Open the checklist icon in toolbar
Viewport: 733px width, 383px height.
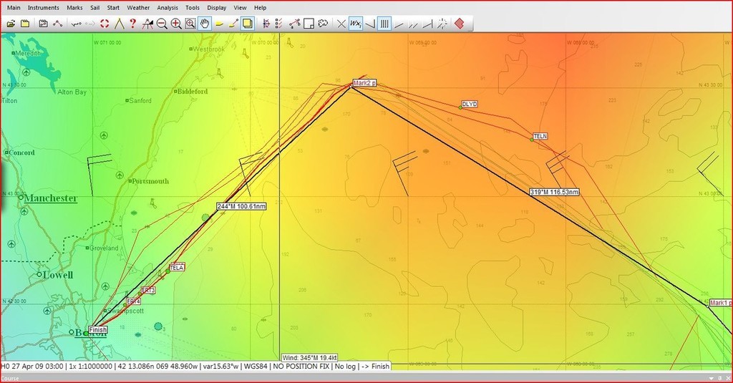coord(279,24)
